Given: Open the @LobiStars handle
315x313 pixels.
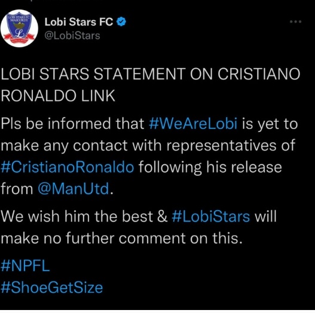Looking at the screenshot, I should pos(72,36).
